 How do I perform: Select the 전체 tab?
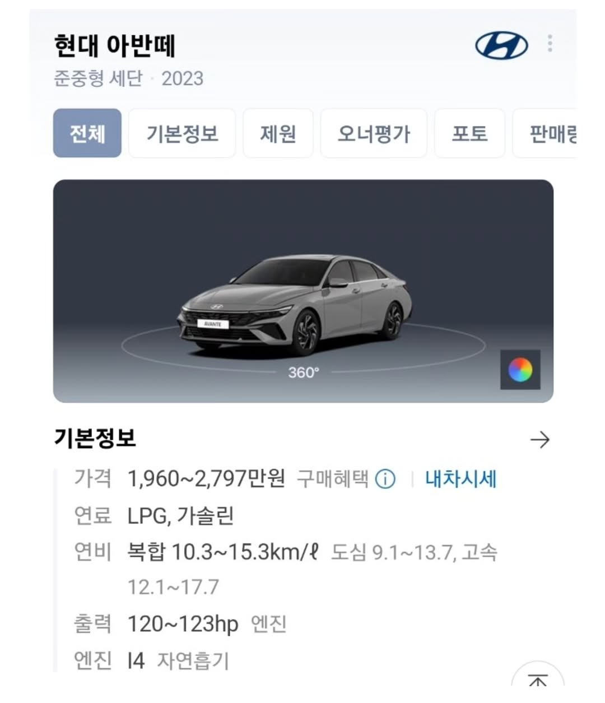point(87,133)
